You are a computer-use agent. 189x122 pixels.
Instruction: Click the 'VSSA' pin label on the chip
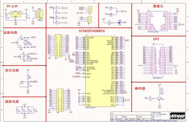click(112, 105)
